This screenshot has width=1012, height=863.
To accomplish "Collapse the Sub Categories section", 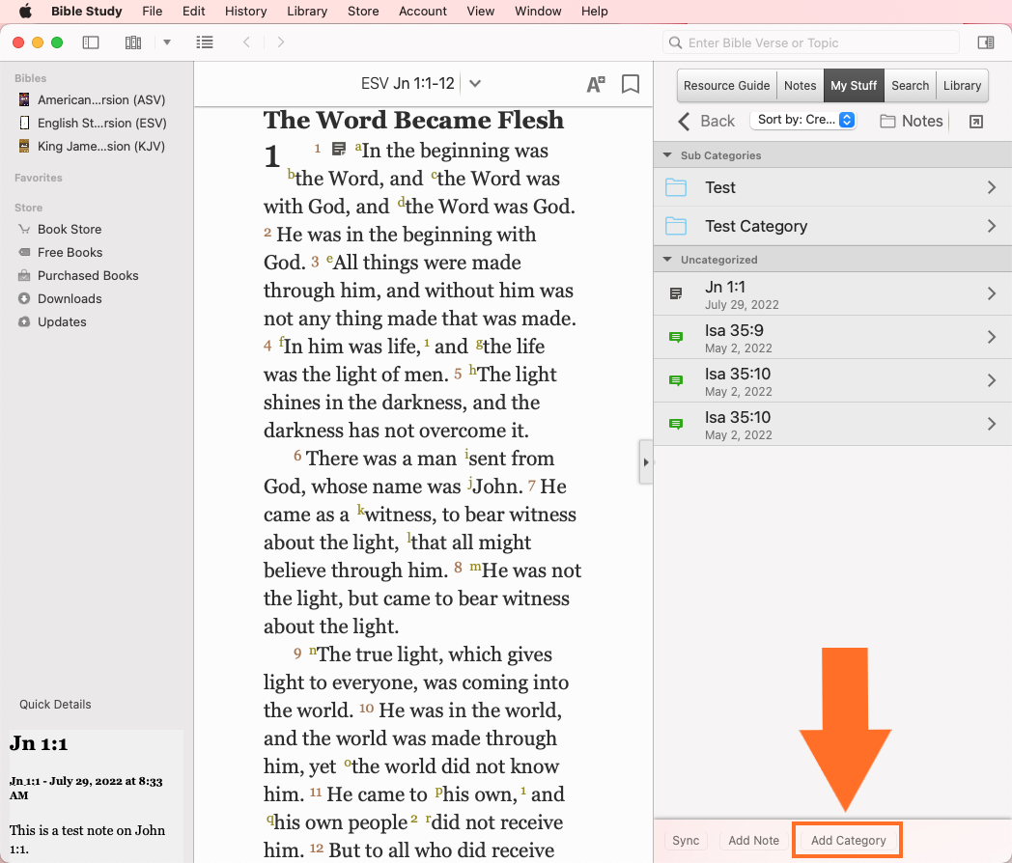I will (667, 155).
